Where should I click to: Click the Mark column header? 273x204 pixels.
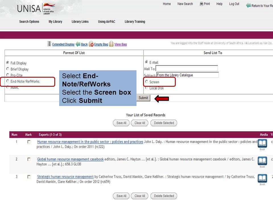(28, 135)
